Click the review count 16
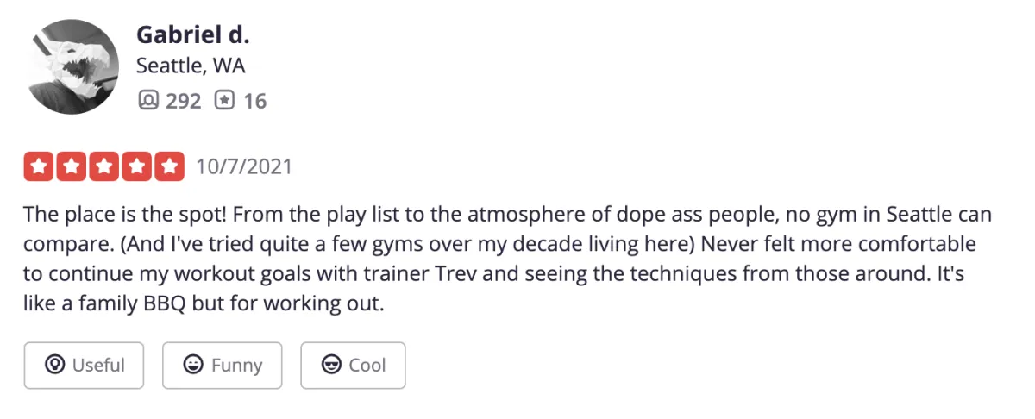 (254, 101)
